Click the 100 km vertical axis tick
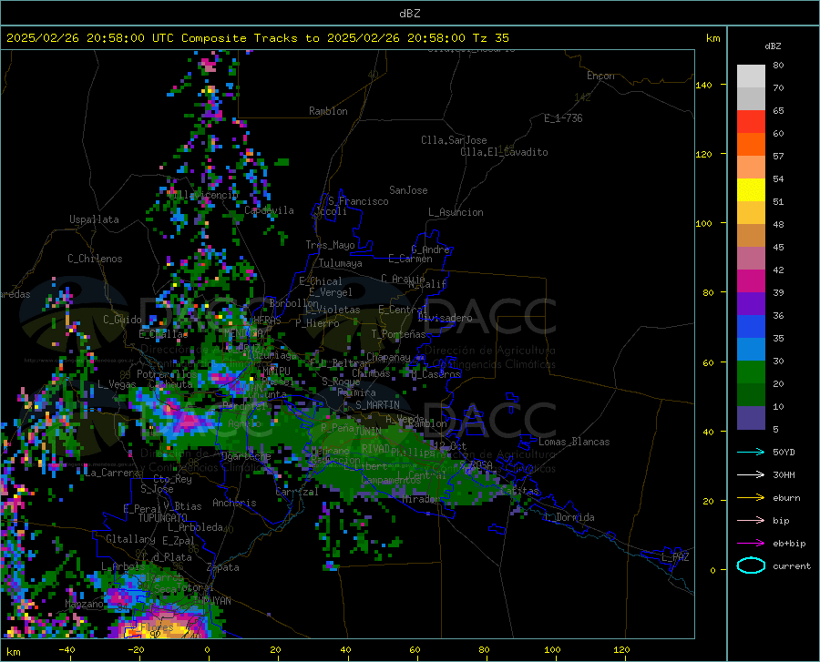Image resolution: width=820 pixels, height=662 pixels. click(703, 224)
